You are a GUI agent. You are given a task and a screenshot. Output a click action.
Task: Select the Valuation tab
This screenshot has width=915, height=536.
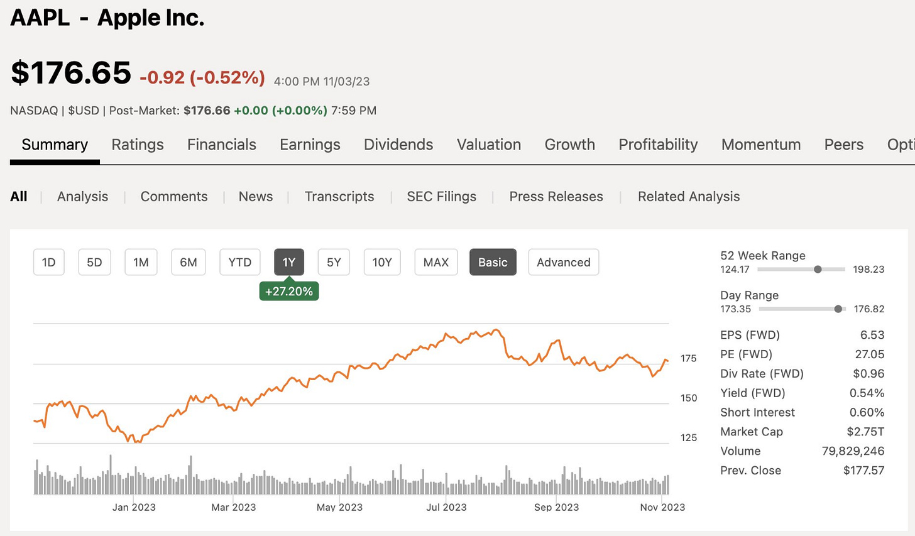point(489,145)
